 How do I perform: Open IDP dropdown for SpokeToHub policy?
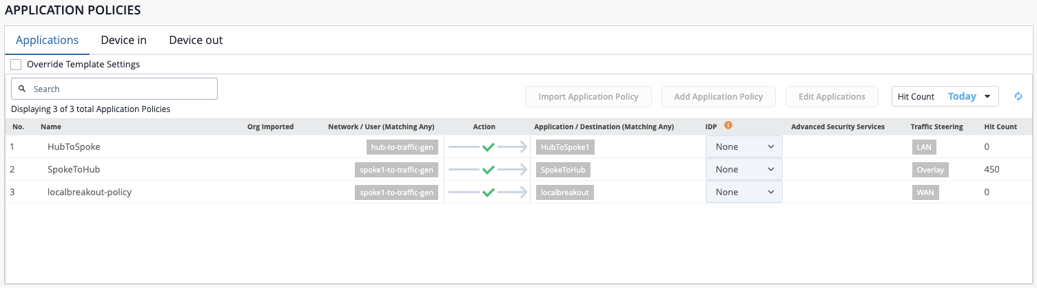point(743,170)
